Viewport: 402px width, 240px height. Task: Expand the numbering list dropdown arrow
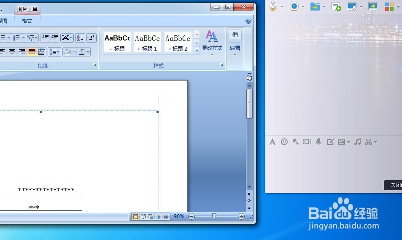click(x=23, y=38)
